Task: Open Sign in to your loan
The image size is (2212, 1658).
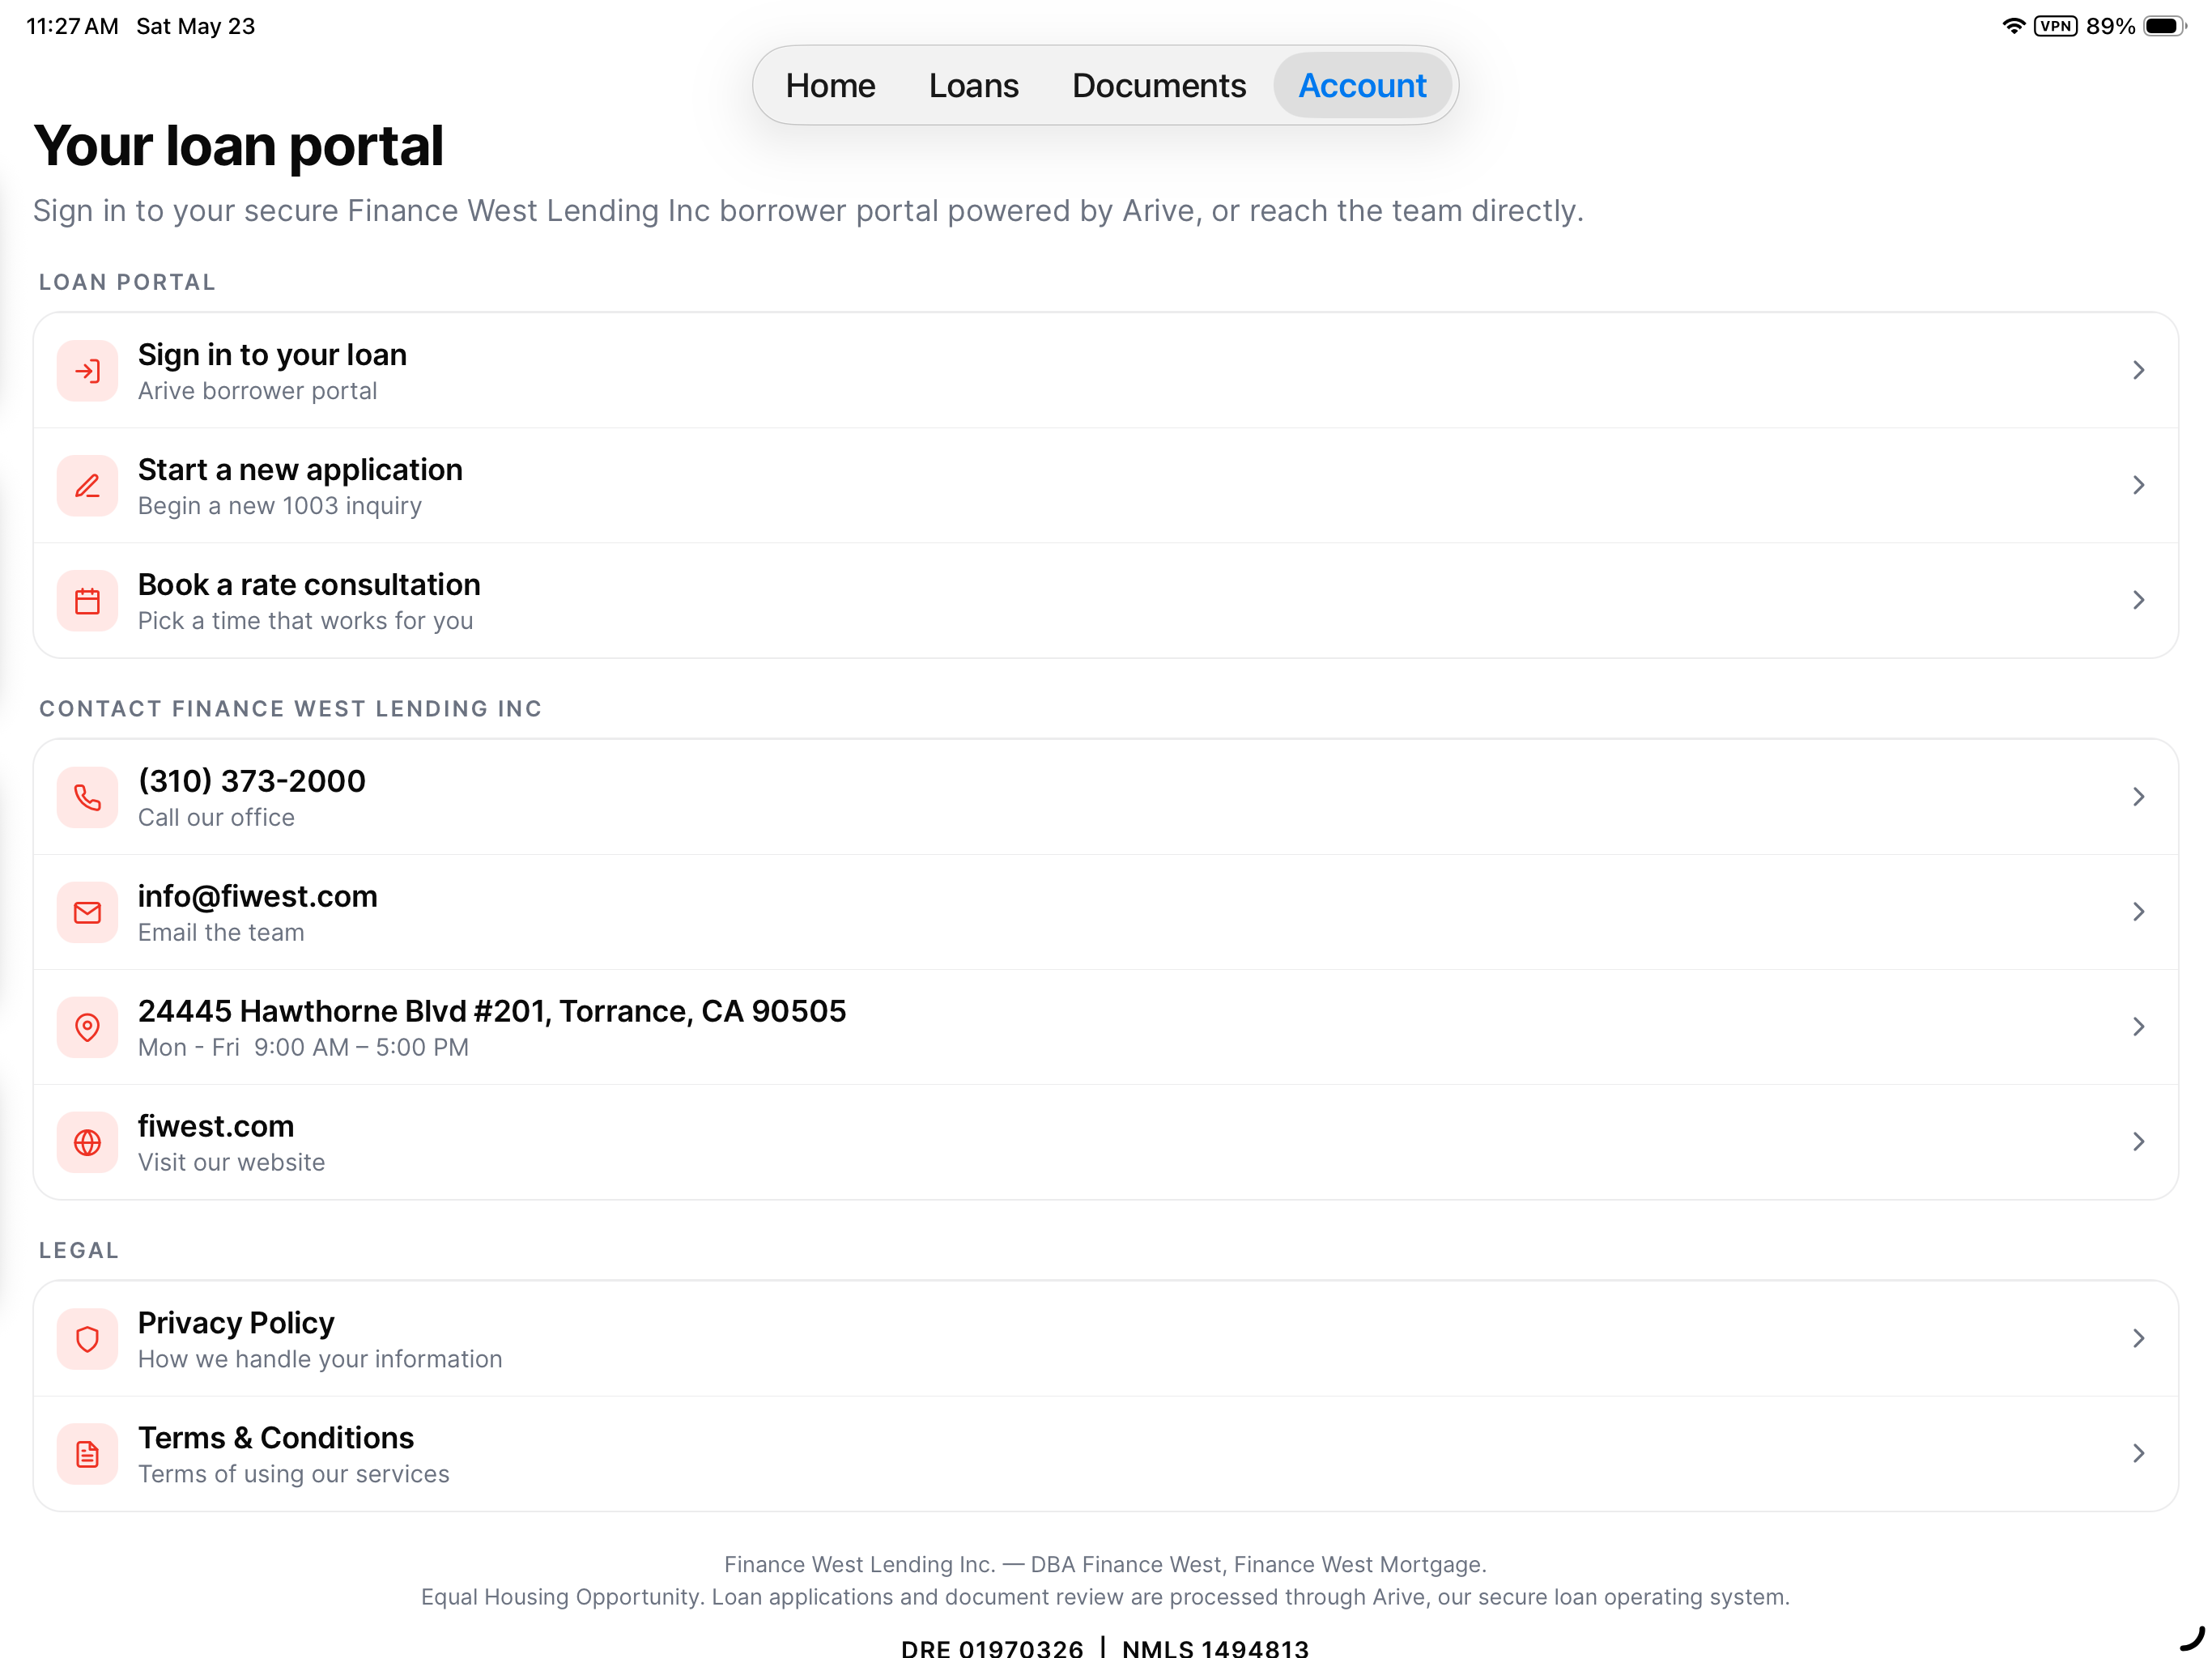Action: (1106, 371)
